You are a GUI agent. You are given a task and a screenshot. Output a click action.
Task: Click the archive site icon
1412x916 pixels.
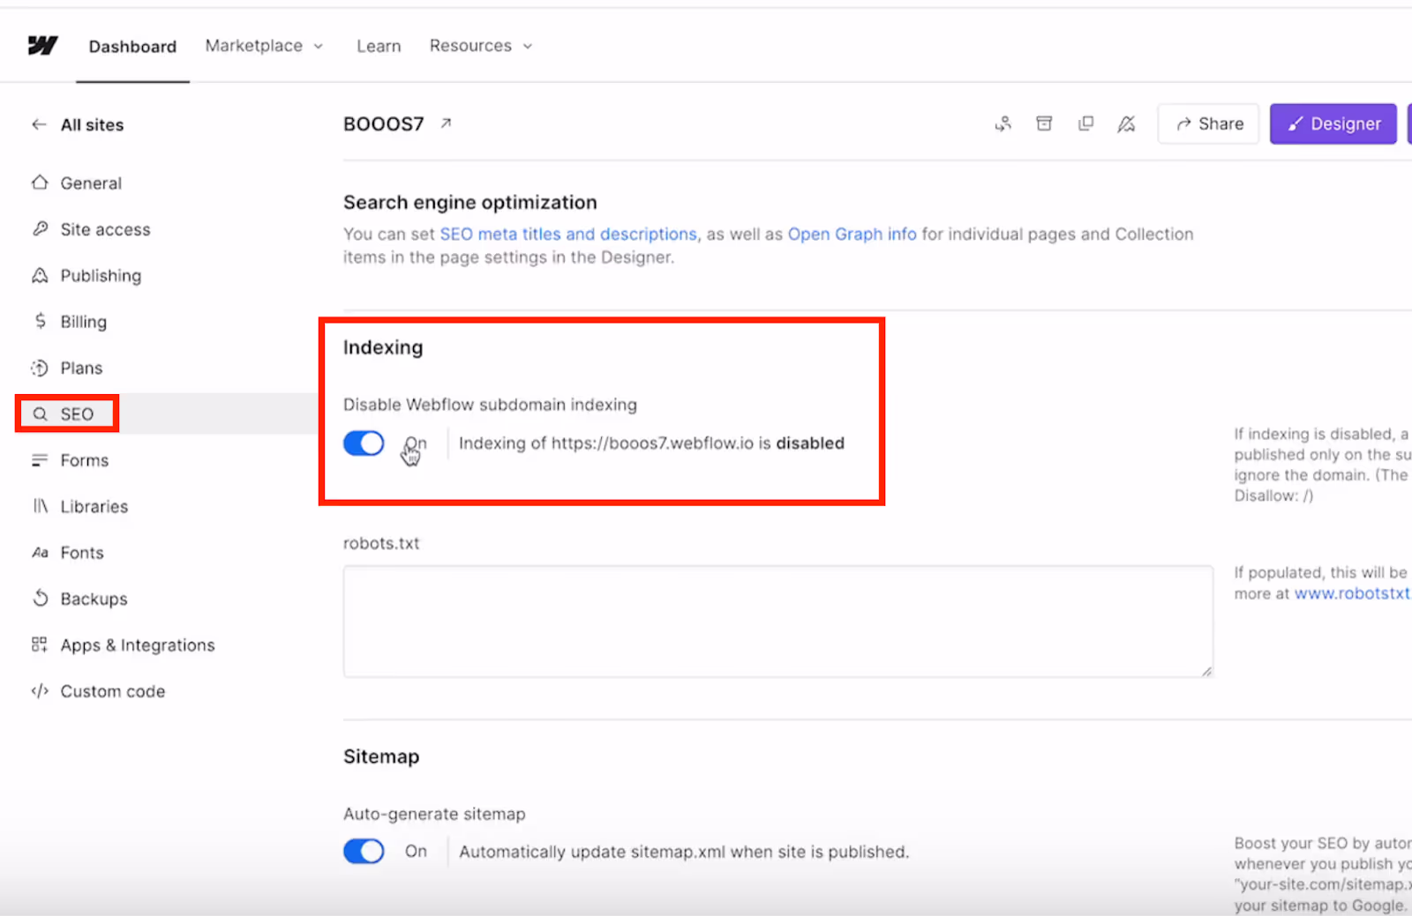(1044, 123)
